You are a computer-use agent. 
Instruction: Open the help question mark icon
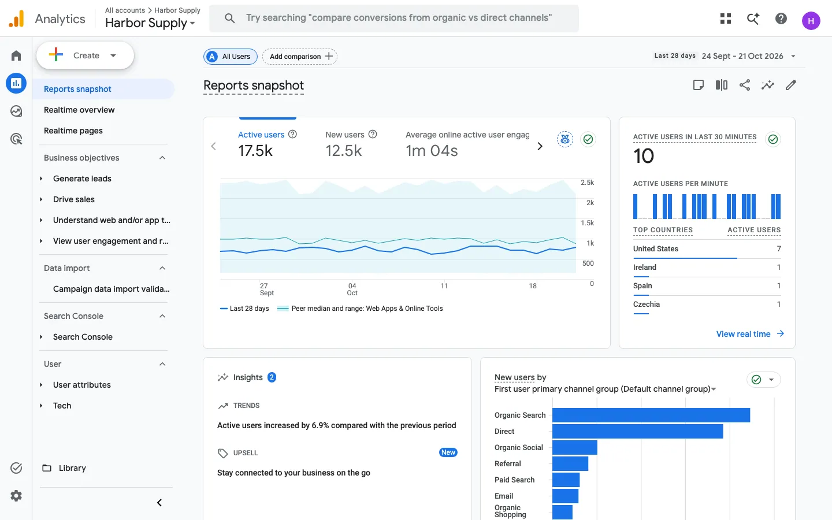781,18
